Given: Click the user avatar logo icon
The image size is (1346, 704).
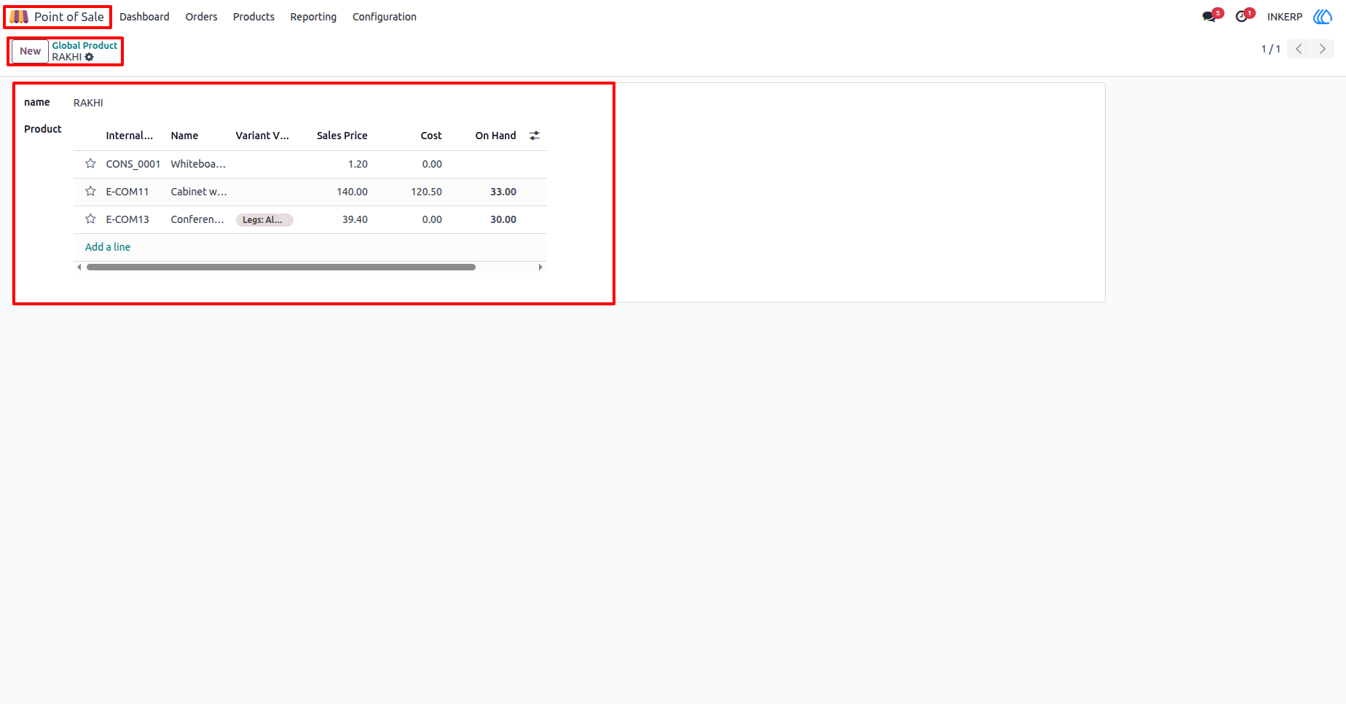Looking at the screenshot, I should point(1322,17).
